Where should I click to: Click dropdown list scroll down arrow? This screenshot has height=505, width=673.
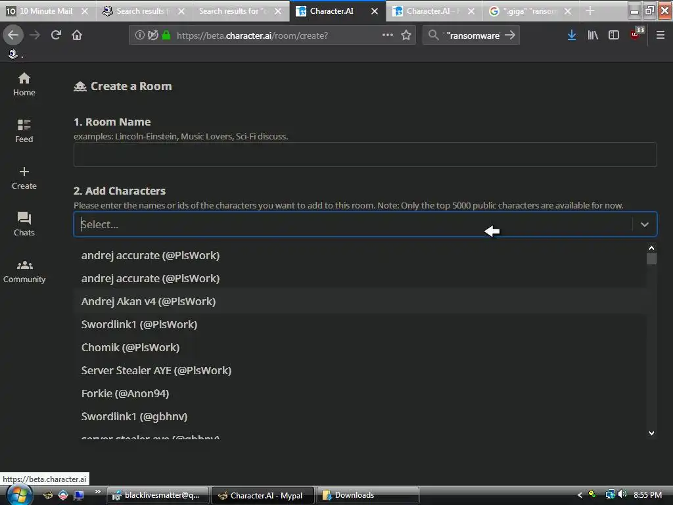[x=651, y=433]
